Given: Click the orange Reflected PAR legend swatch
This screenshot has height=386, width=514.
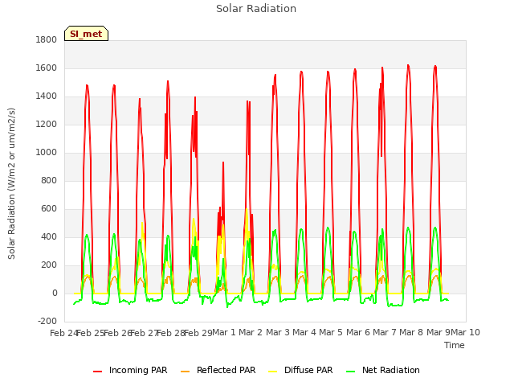Looking at the screenshot, I should [186, 372].
